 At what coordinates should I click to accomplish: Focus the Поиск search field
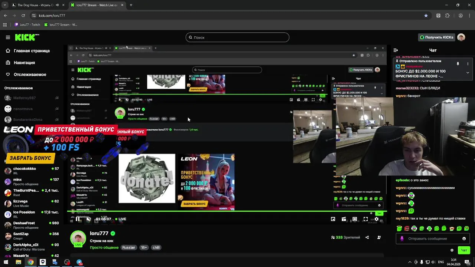237,37
